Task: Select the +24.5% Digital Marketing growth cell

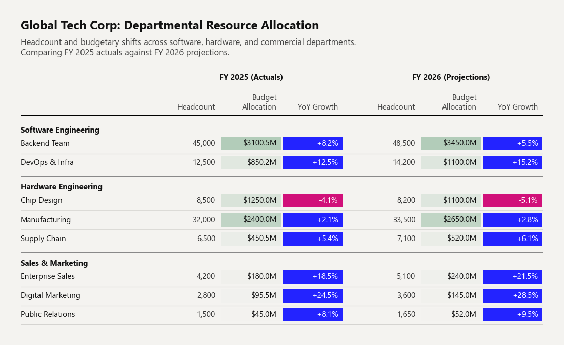Action: 313,295
